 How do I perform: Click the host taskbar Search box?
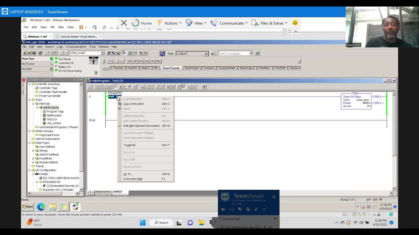click(162, 223)
